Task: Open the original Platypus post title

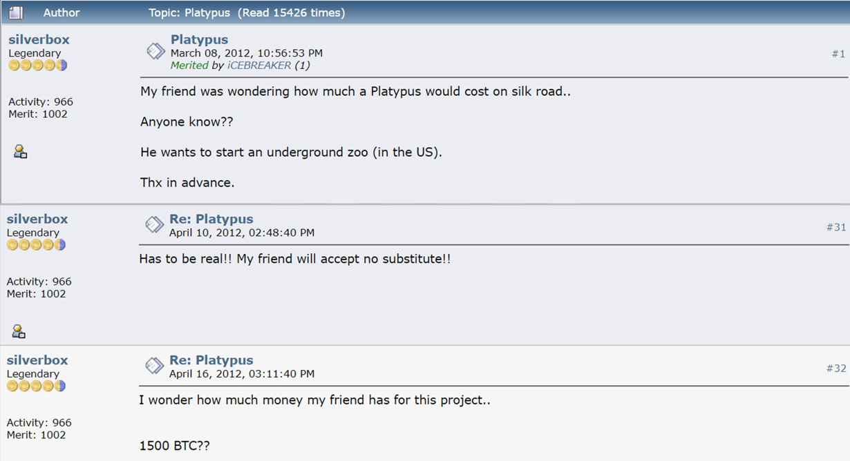Action: tap(199, 39)
